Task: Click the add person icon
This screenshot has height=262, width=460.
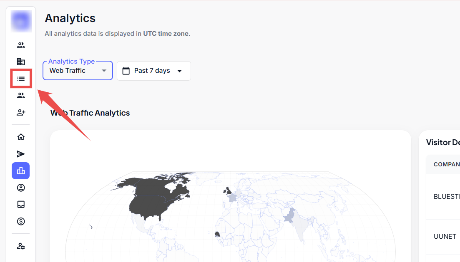Action: (21, 112)
